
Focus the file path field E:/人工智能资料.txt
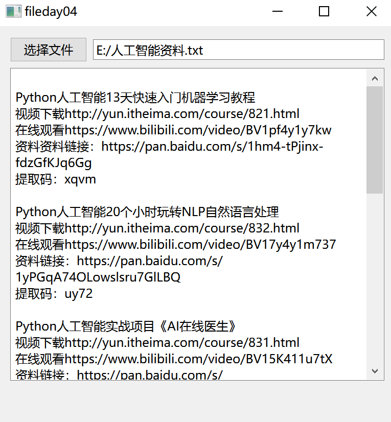pyautogui.click(x=238, y=50)
